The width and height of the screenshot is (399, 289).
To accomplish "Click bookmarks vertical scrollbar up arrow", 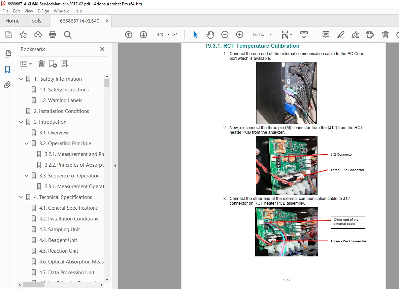I will 107,76.
